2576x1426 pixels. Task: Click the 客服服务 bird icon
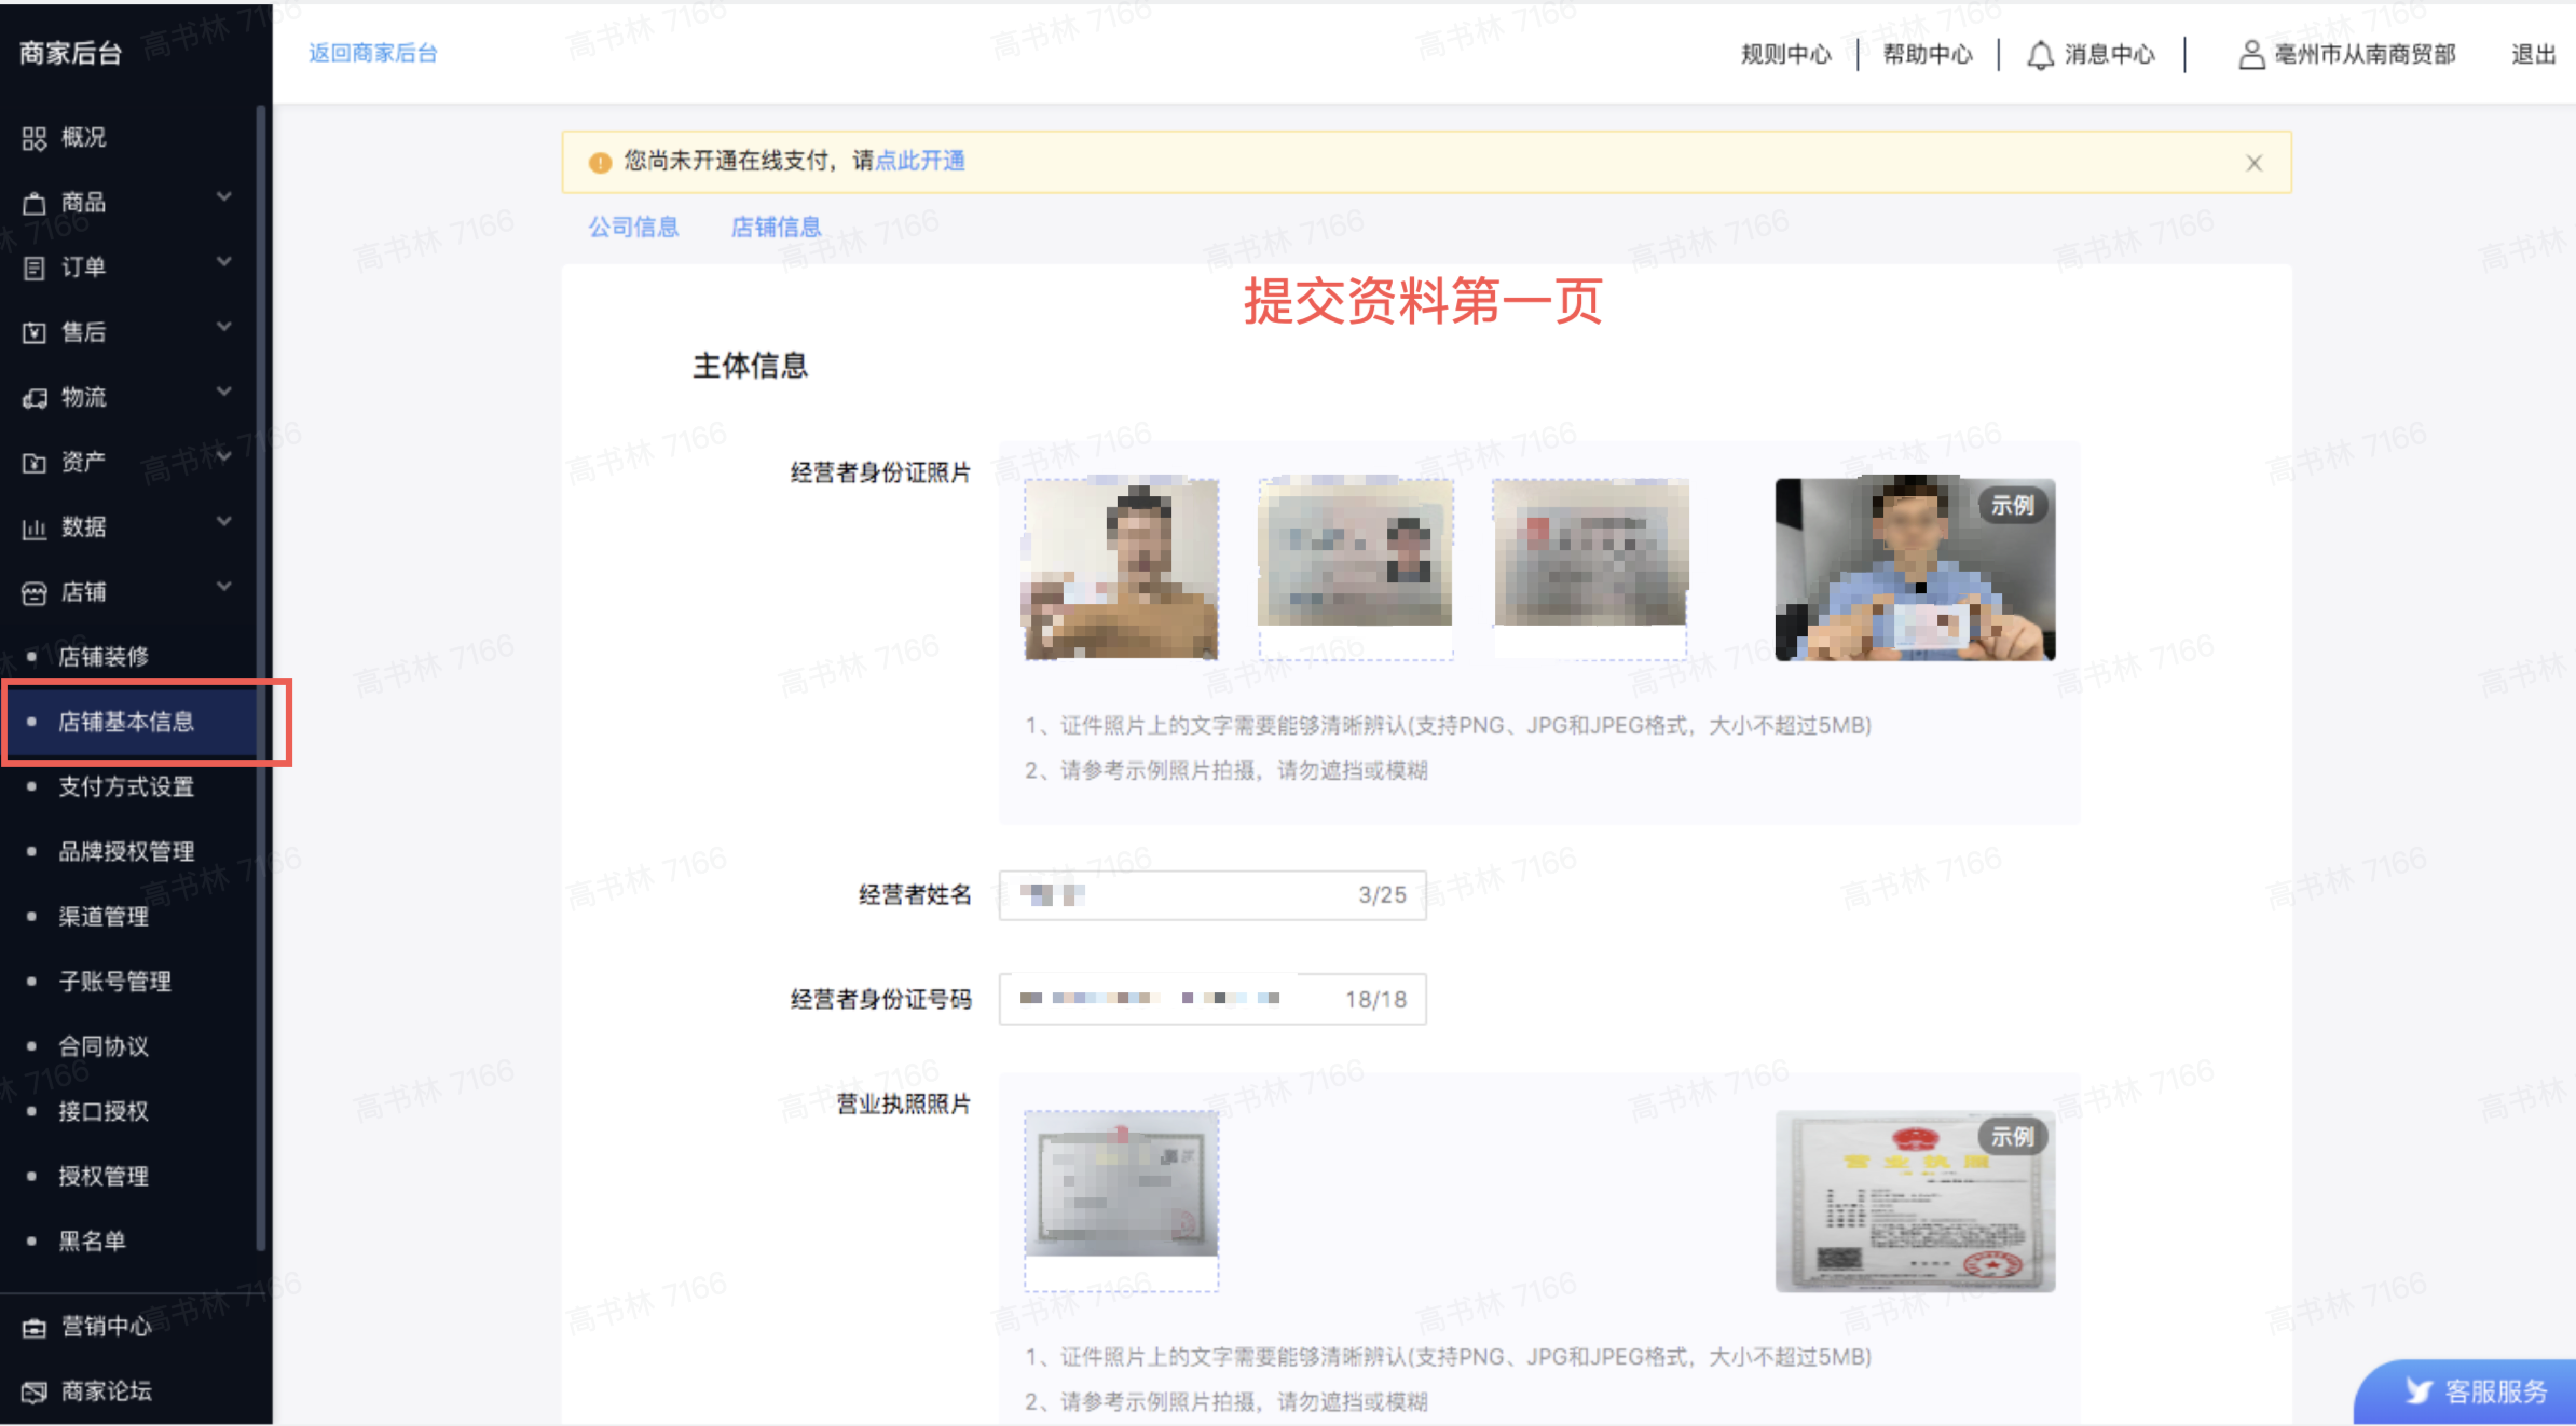(2419, 1391)
